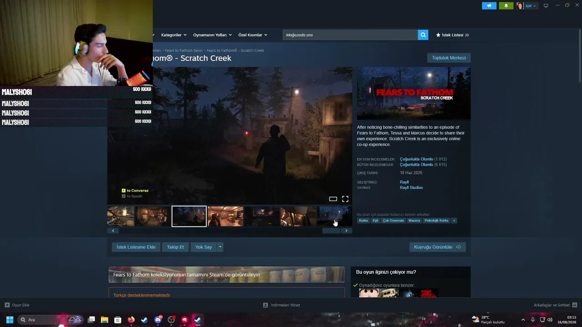This screenshot has width=582, height=327.
Task: Select the Macera tag
Action: 414,221
